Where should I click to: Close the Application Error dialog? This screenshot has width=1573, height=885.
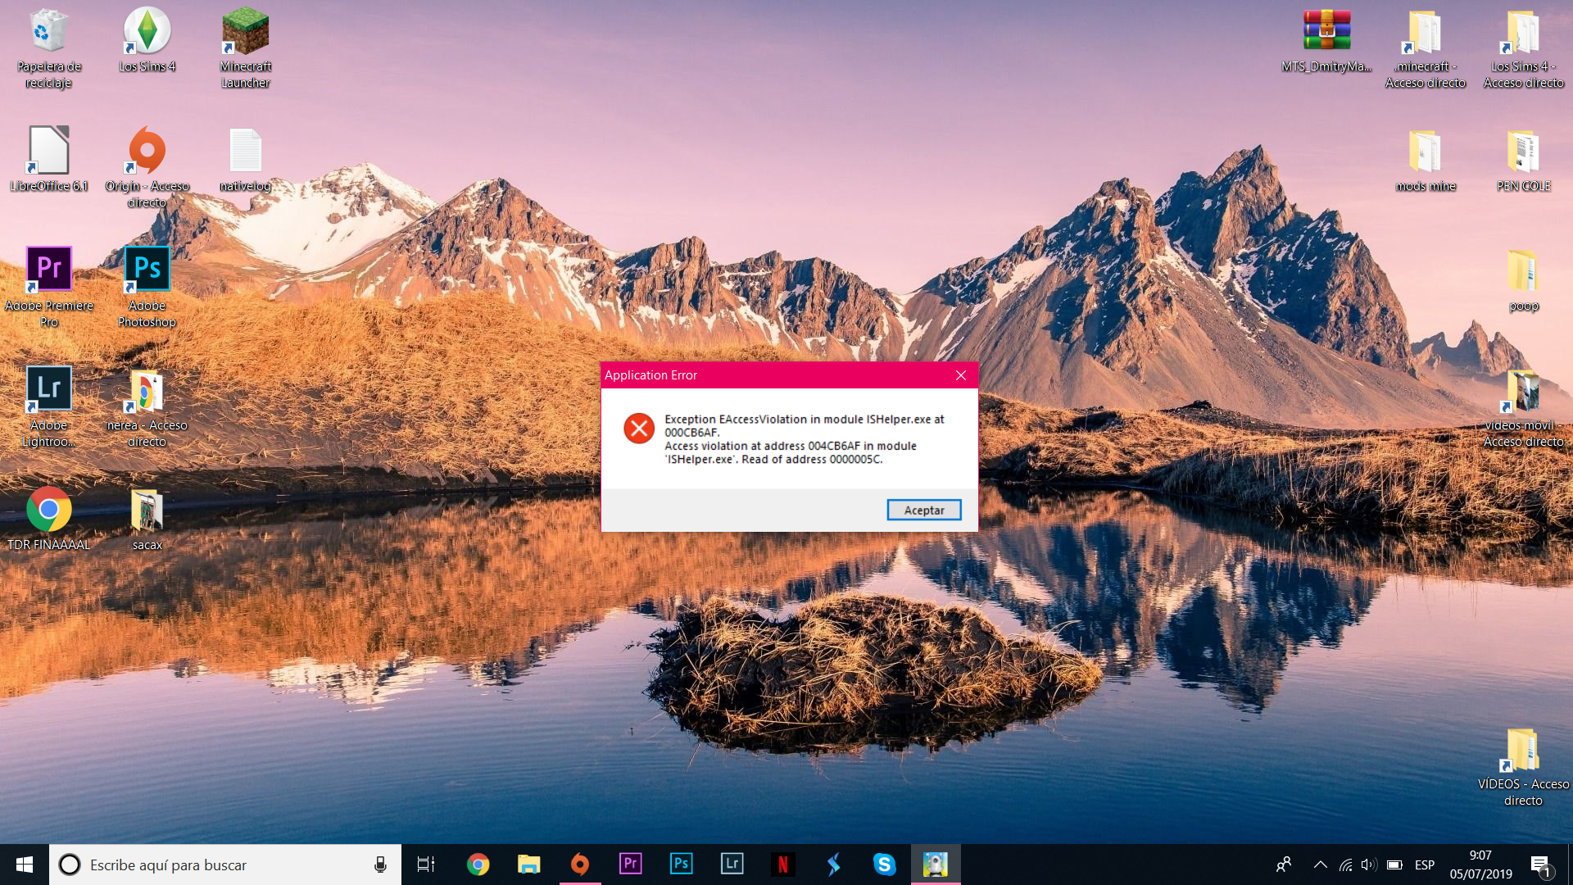pyautogui.click(x=960, y=375)
